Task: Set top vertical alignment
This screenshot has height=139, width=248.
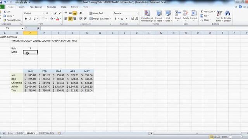Action: click(x=66, y=13)
